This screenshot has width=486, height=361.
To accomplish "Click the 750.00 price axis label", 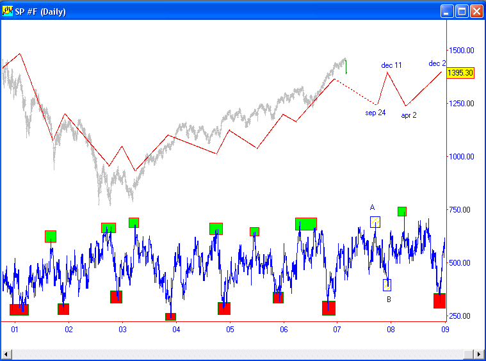I will (461, 209).
